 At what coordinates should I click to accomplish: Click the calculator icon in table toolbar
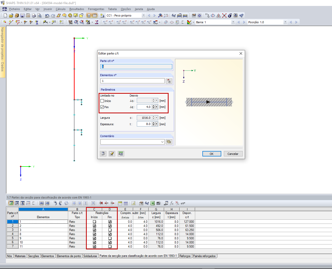(x=158, y=203)
